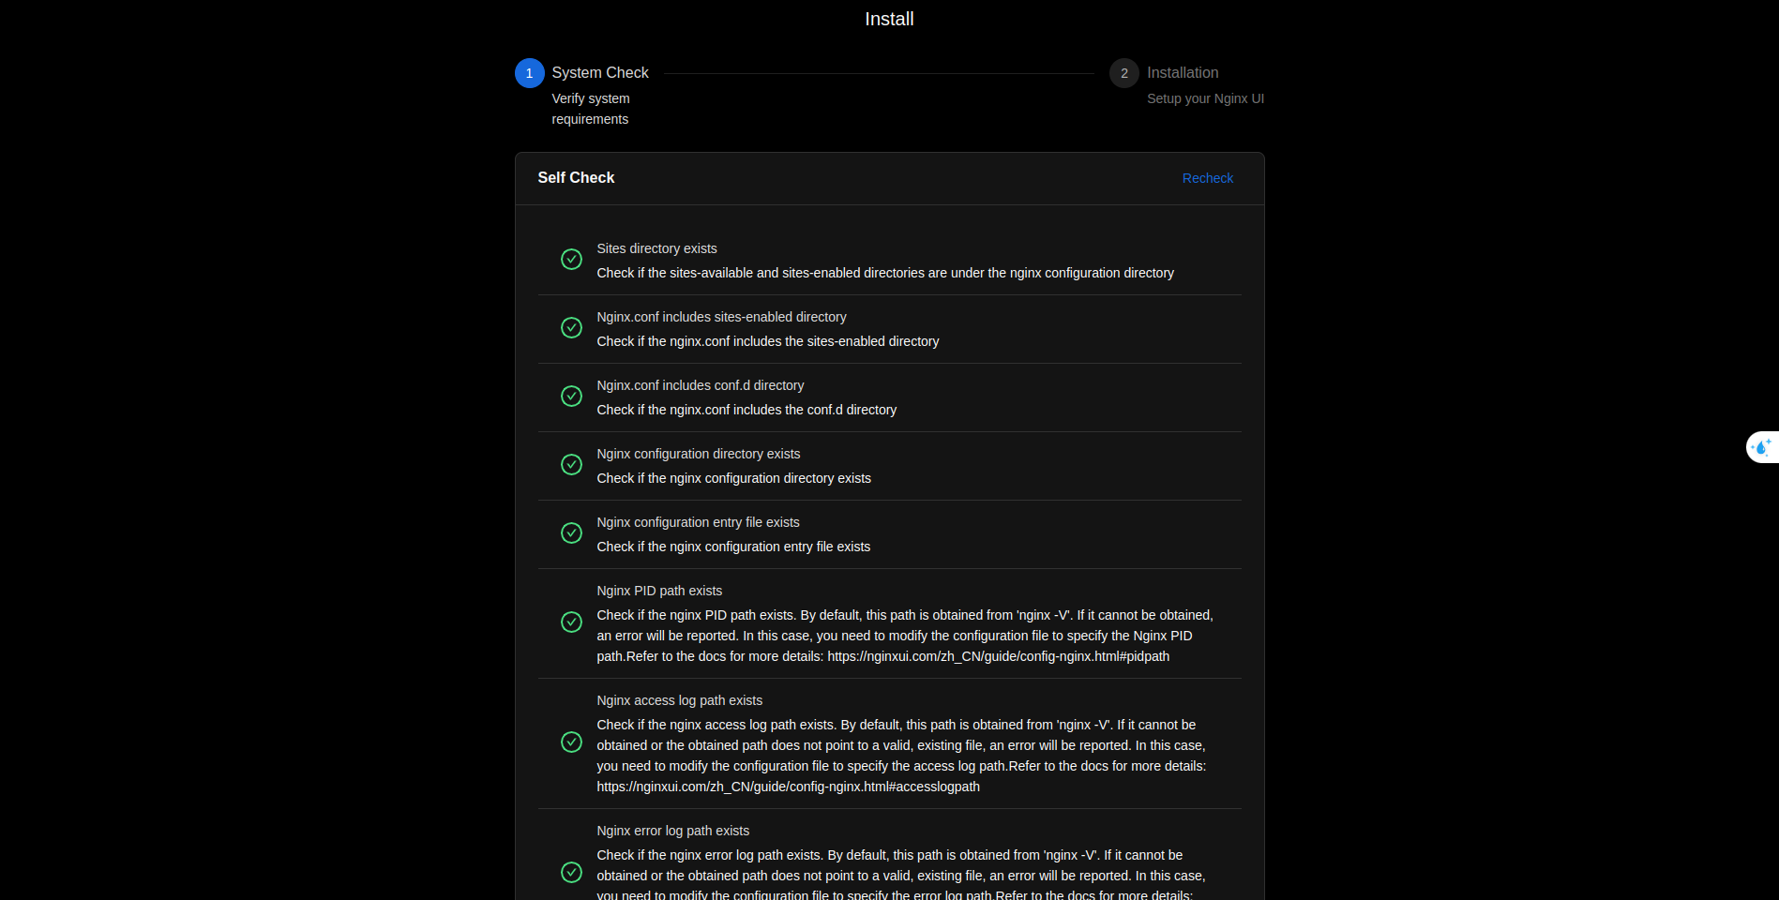Open the Installation step title
The width and height of the screenshot is (1779, 900).
coord(1183,73)
